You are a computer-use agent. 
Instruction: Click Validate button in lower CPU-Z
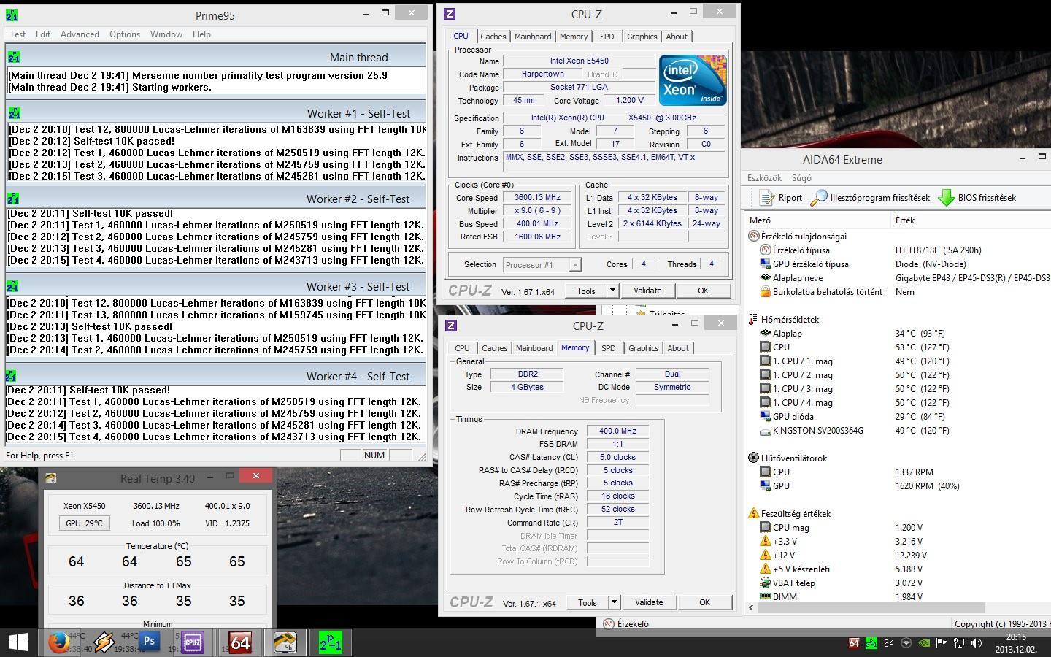[649, 602]
